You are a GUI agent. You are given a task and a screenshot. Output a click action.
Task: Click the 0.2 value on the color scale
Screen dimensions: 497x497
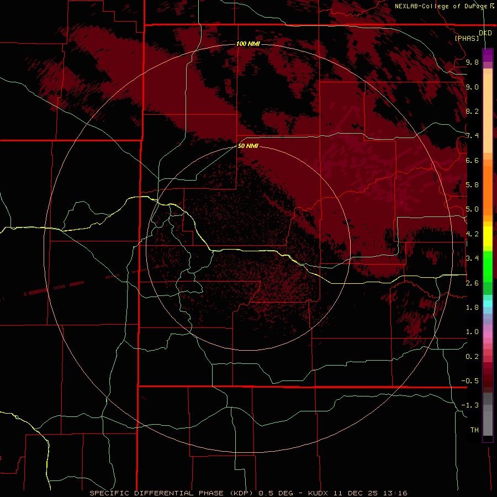[472, 357]
